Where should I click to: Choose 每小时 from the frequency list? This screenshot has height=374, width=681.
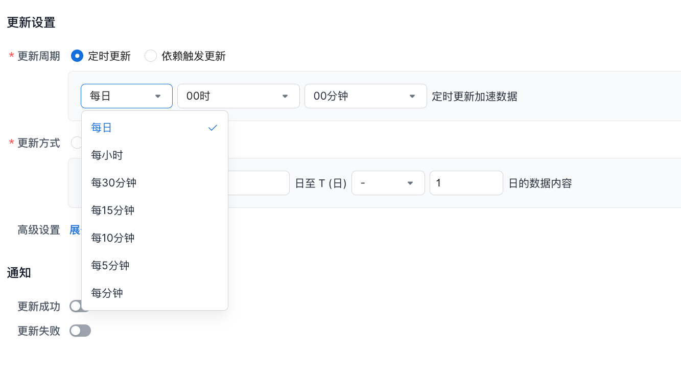[x=107, y=155]
